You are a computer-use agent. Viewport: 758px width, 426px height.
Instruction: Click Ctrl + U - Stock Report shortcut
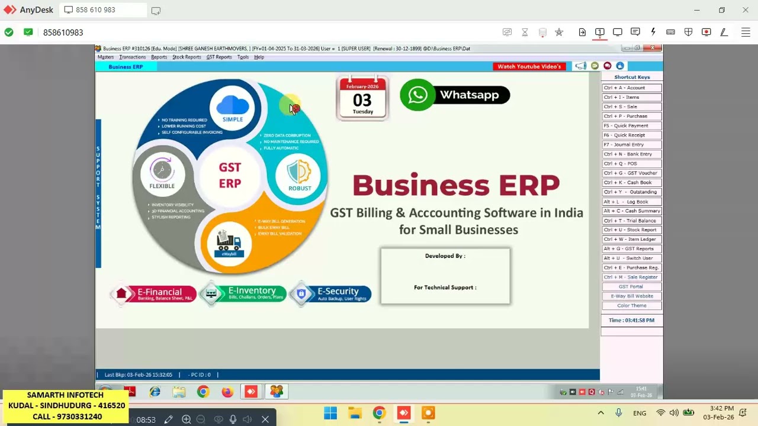(x=632, y=230)
